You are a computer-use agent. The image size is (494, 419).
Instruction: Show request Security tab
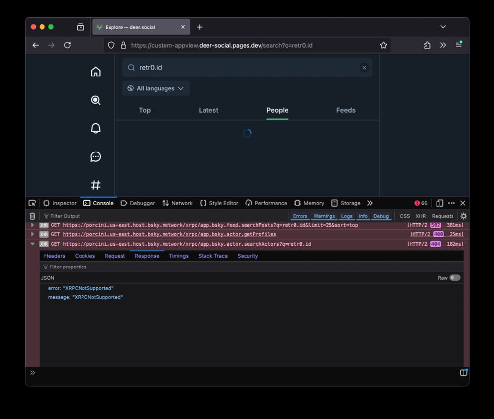(247, 256)
